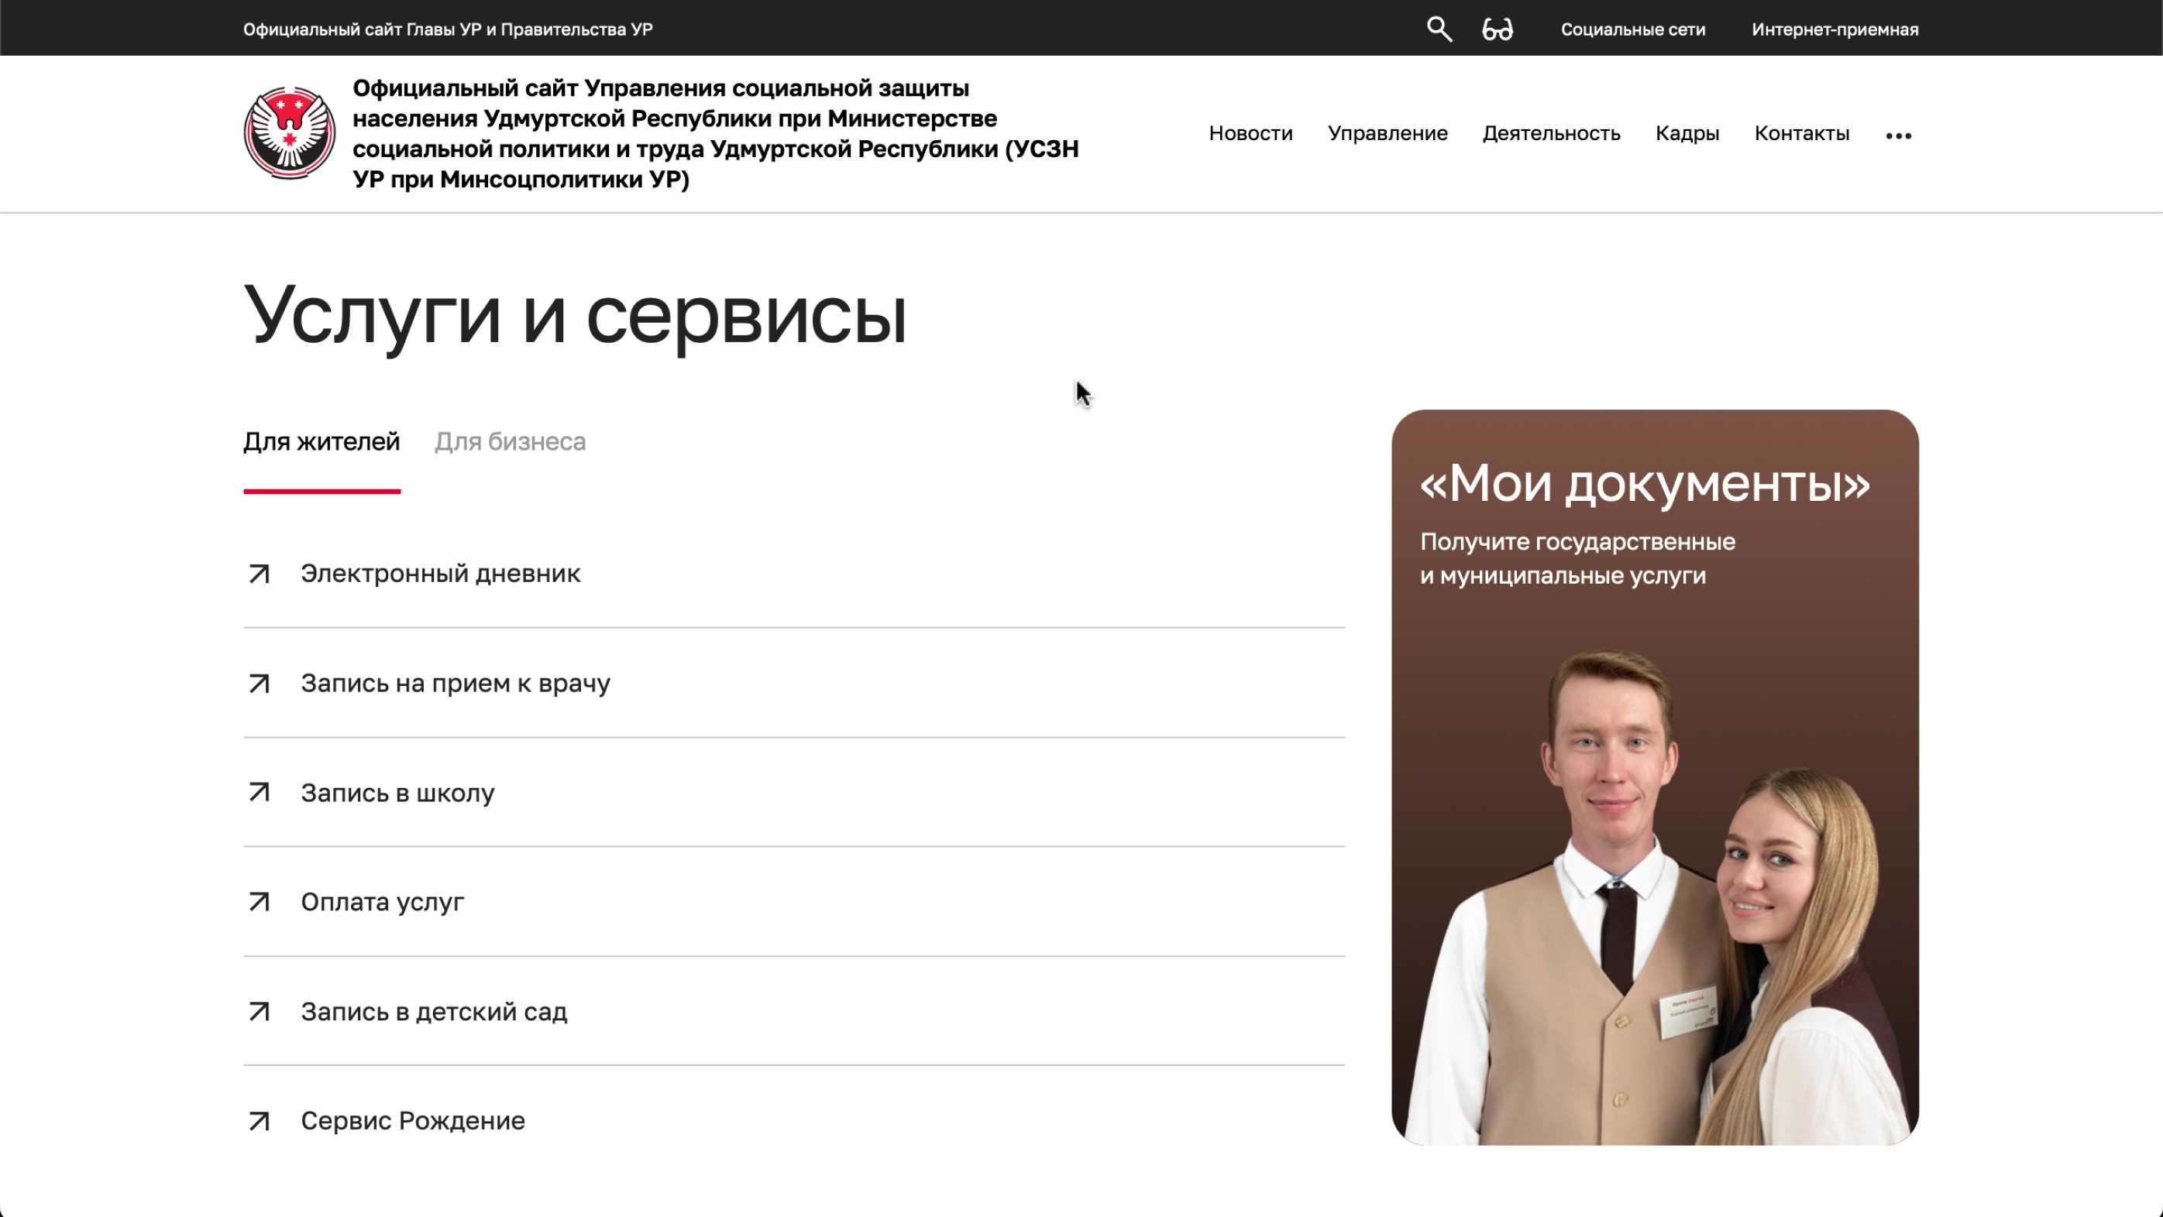
Task: Open the Контакты page
Action: coord(1801,133)
